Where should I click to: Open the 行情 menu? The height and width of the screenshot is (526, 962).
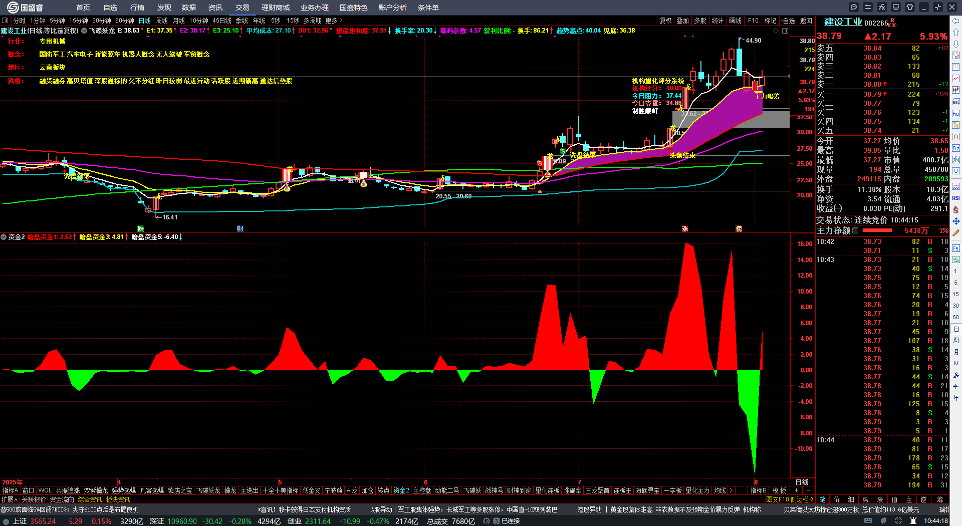pyautogui.click(x=137, y=8)
